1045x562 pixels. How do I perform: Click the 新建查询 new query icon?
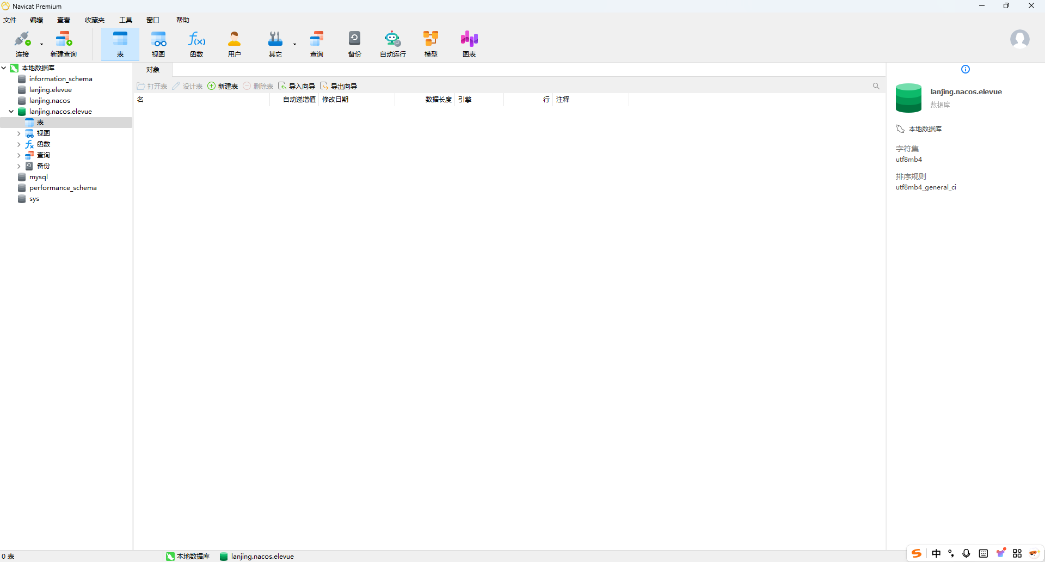(x=64, y=44)
